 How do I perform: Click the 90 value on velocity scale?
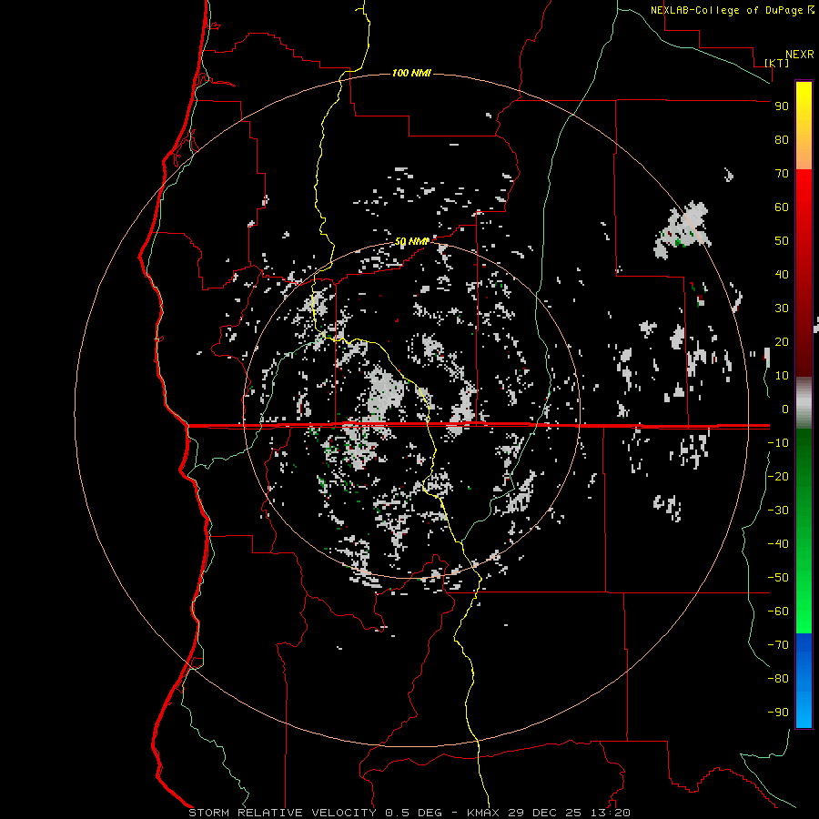782,106
